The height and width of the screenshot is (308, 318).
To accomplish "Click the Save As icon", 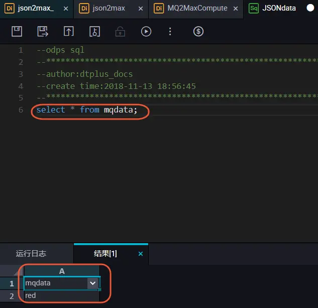I will (43, 32).
